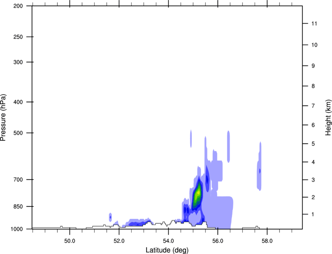Pick the 7 km height label
Screen dimensions: 332x254
pyautogui.click(x=313, y=106)
